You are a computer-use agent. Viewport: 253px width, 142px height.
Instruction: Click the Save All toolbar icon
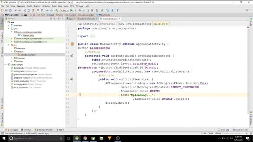click(6, 11)
